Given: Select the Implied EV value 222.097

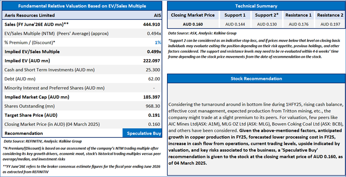Looking at the screenshot, I should coord(152,60).
